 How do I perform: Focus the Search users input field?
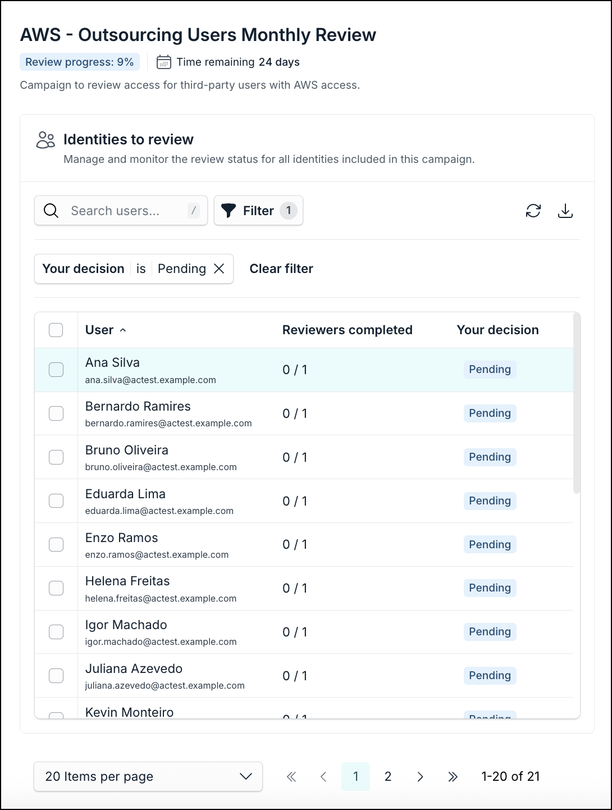pos(121,211)
